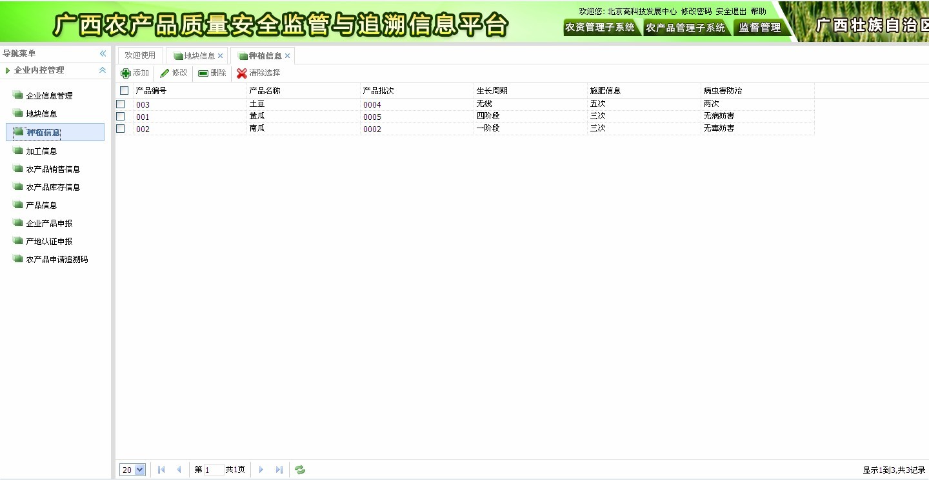Toggle the select-all checkbox in table header
Viewport: 929px width, 480px height.
point(125,91)
